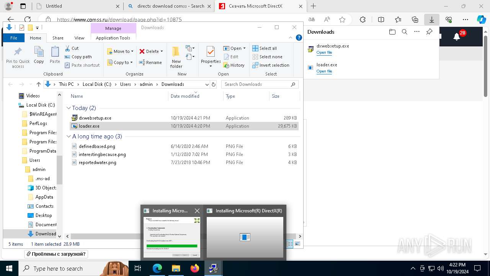This screenshot has height=276, width=490.
Task: Click the Search Downloads field
Action: 260,84
